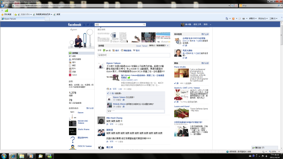The height and width of the screenshot is (159, 283).
Task: Open the user profile link in Facebook bar
Action: coord(186,24)
